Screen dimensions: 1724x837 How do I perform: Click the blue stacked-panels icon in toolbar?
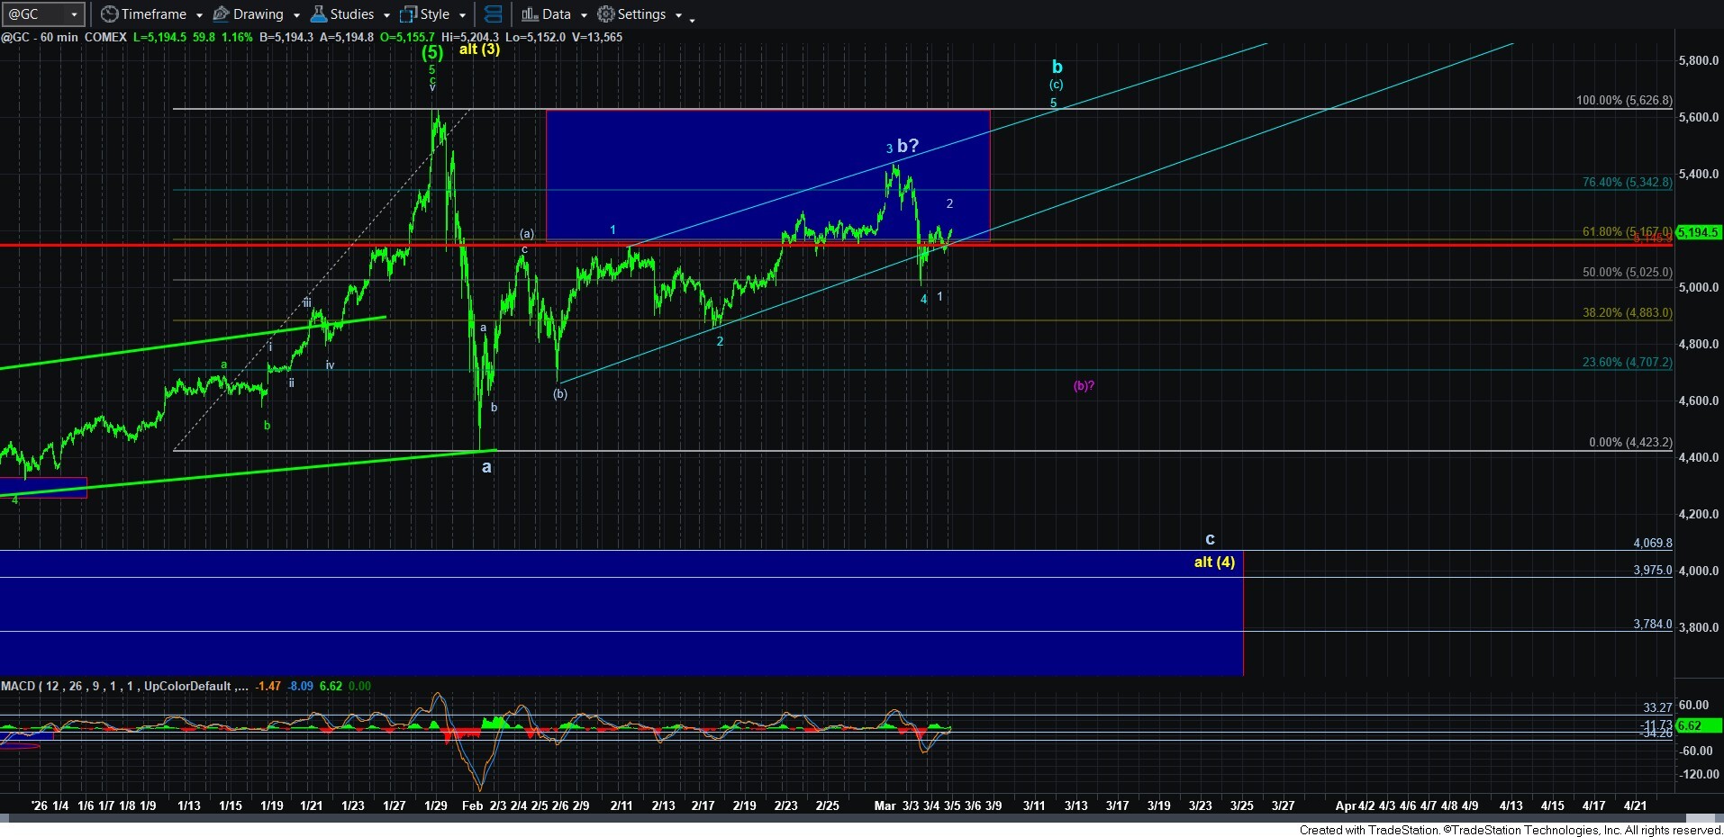pos(493,14)
